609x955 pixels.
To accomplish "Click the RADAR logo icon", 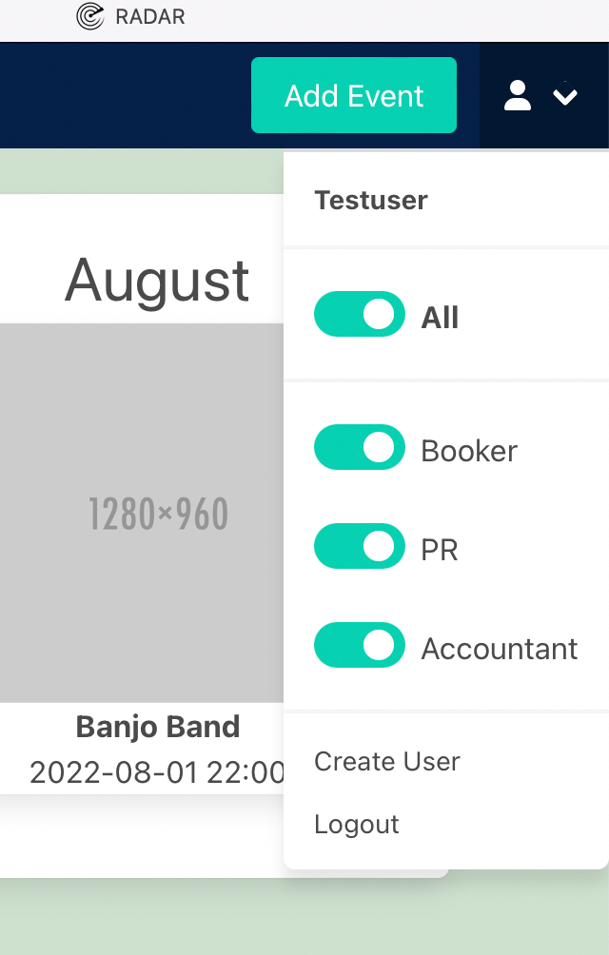I will pyautogui.click(x=89, y=16).
